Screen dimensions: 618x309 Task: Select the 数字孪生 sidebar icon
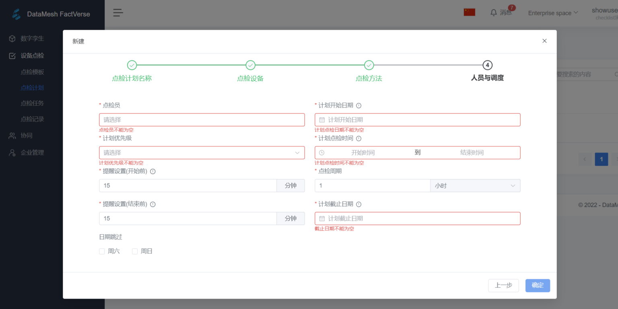(12, 38)
